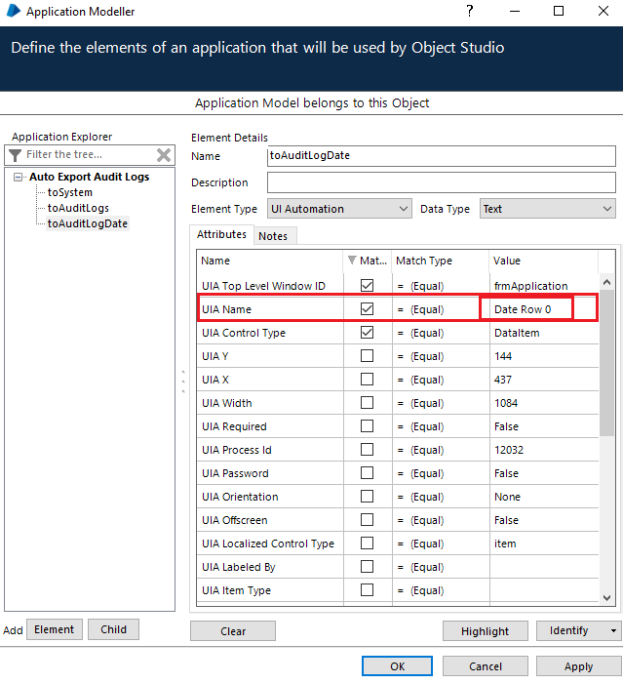The height and width of the screenshot is (684, 623).
Task: Open the Identify button dropdown arrow
Action: pyautogui.click(x=613, y=631)
